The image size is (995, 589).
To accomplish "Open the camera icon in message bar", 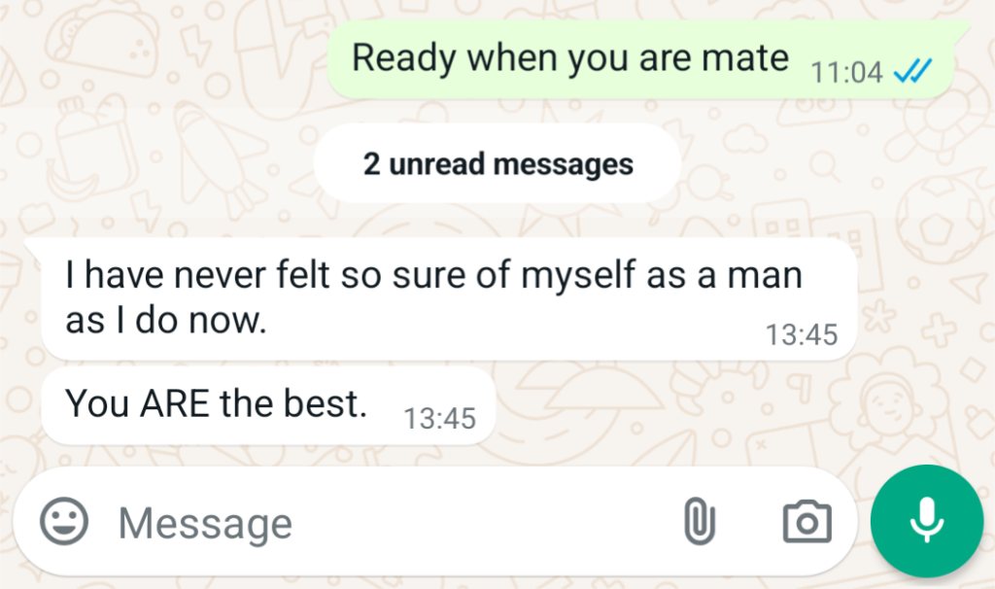I will pos(807,522).
